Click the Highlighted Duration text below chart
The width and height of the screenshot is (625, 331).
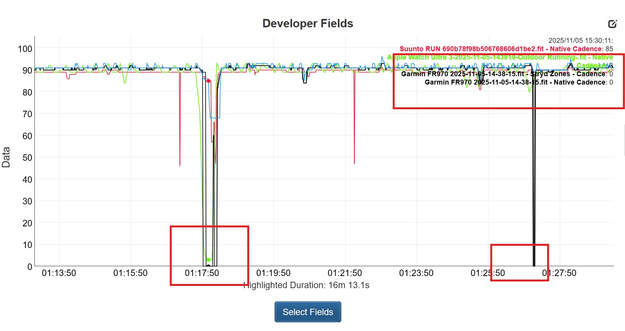pyautogui.click(x=306, y=285)
